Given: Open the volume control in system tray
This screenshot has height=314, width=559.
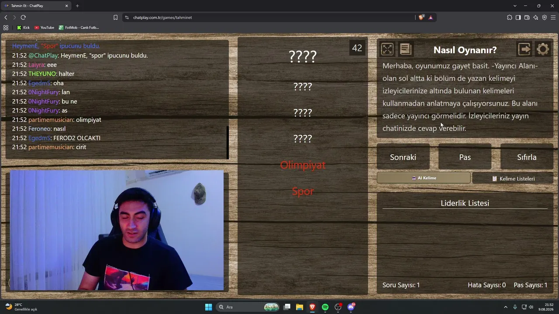Looking at the screenshot, I should (x=531, y=307).
